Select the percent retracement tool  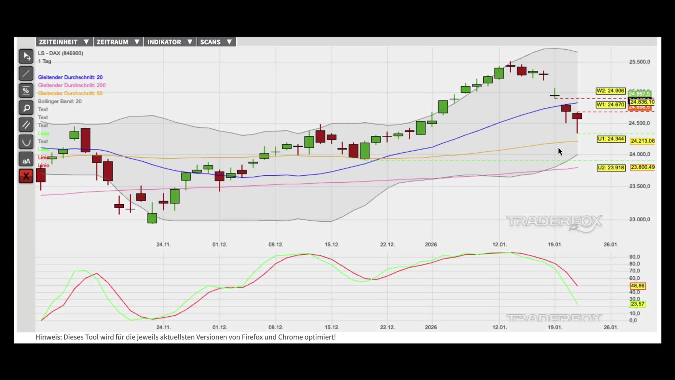coord(26,91)
